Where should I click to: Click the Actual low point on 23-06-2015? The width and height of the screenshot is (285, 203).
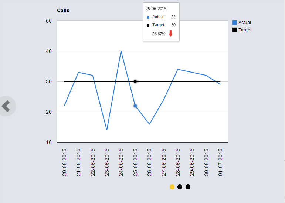point(107,130)
